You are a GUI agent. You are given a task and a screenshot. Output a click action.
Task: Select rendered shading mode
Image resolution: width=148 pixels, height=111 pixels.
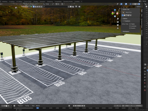pyautogui.click(x=139, y=4)
